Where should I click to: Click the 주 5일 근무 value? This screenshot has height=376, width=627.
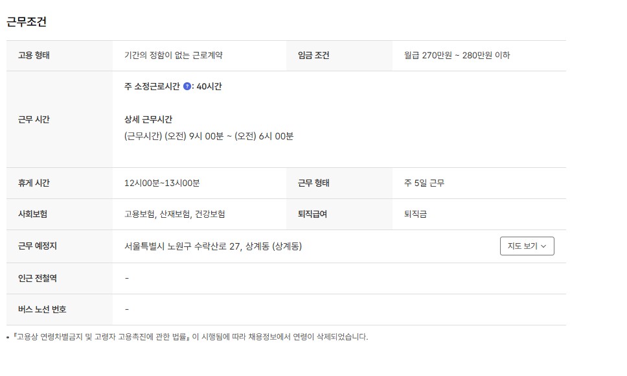tap(424, 183)
